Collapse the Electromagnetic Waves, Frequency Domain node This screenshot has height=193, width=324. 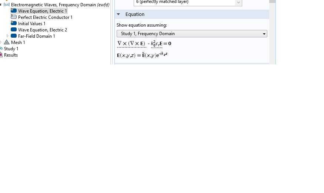1,5
